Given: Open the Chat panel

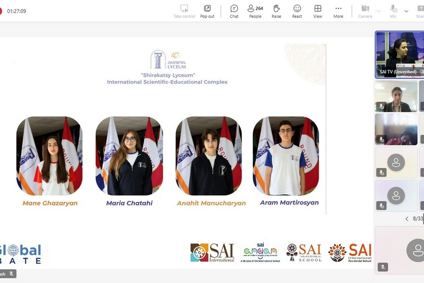Looking at the screenshot, I should [234, 11].
